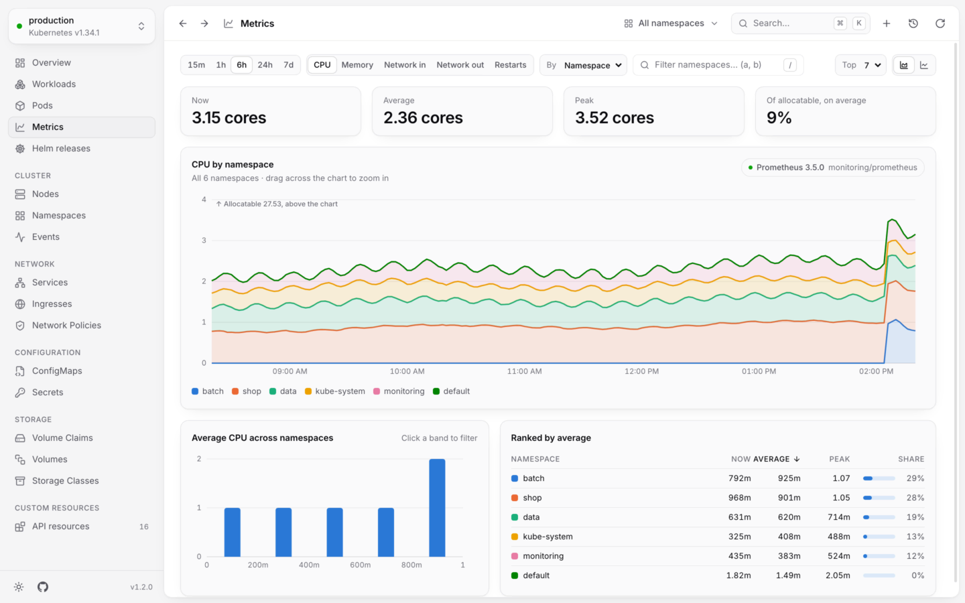Expand the All namespaces dropdown

click(671, 23)
